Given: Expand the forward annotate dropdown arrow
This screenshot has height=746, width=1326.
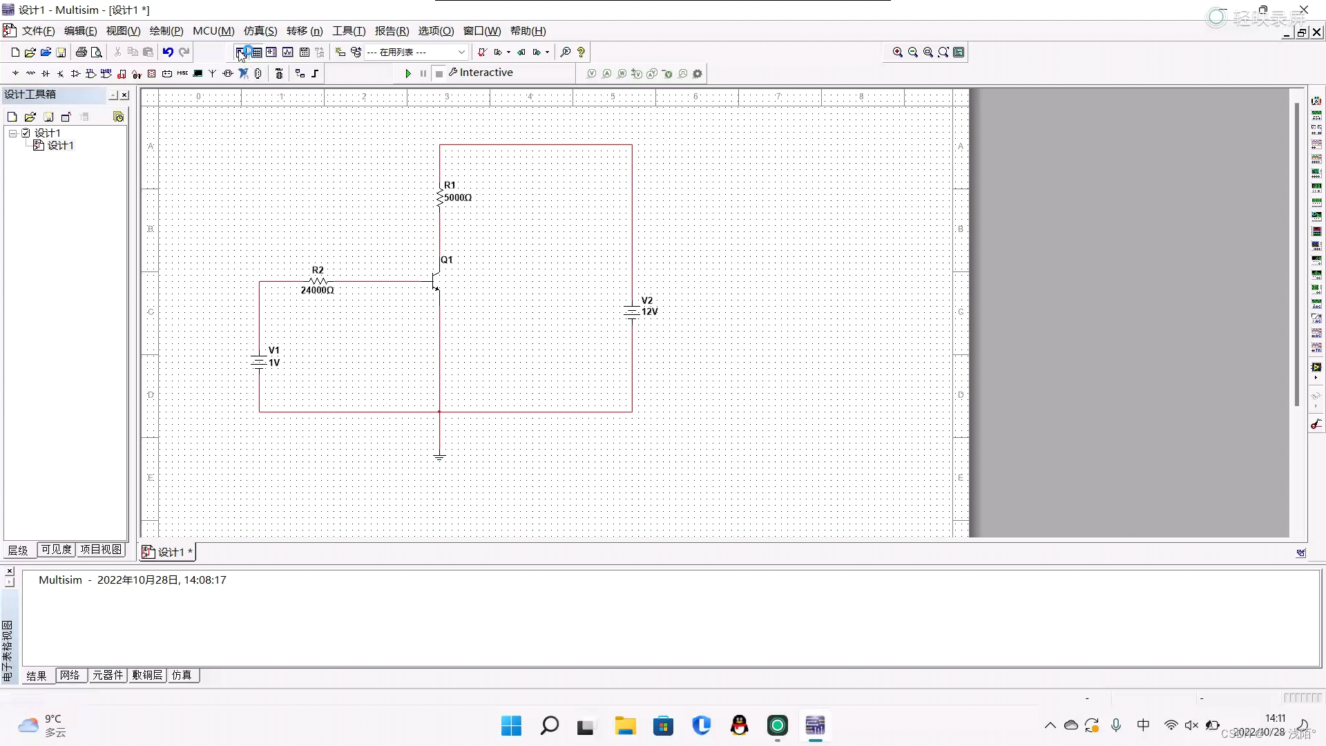Looking at the screenshot, I should tap(547, 52).
